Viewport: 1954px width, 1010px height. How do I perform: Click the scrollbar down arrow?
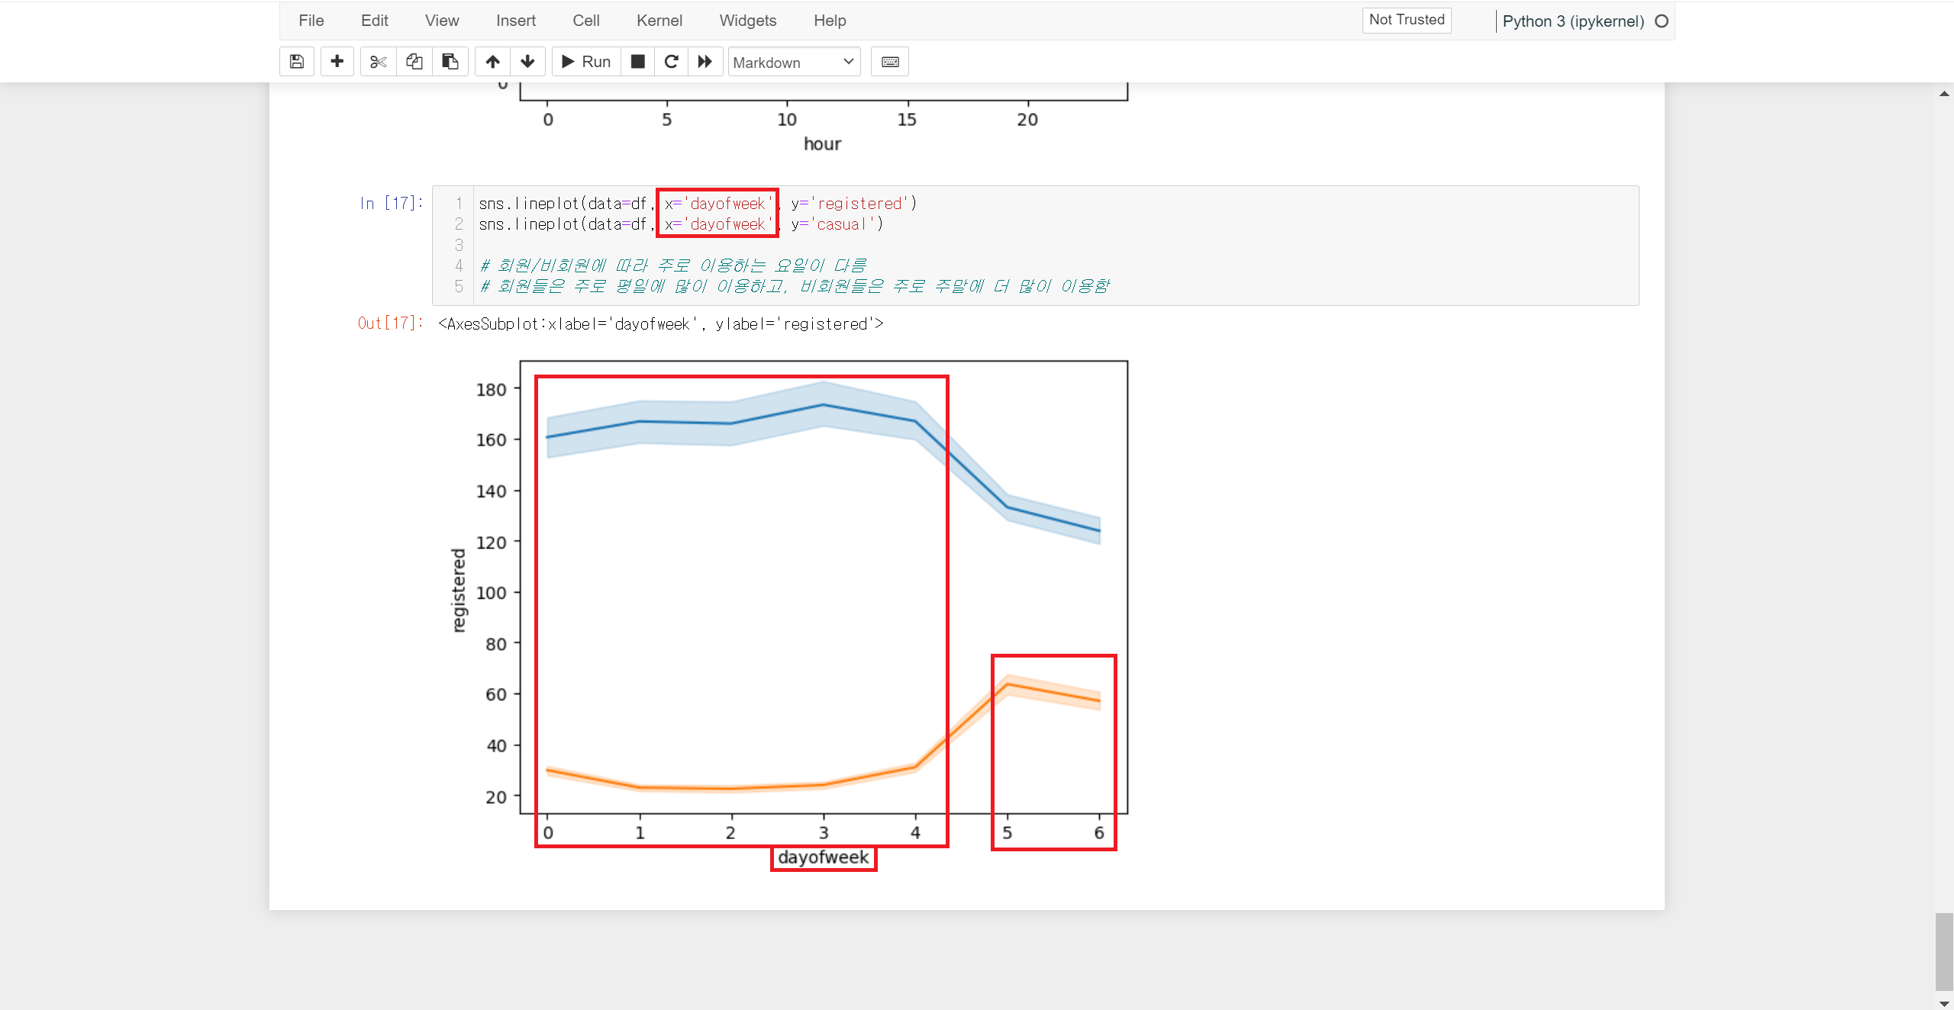coord(1943,1003)
